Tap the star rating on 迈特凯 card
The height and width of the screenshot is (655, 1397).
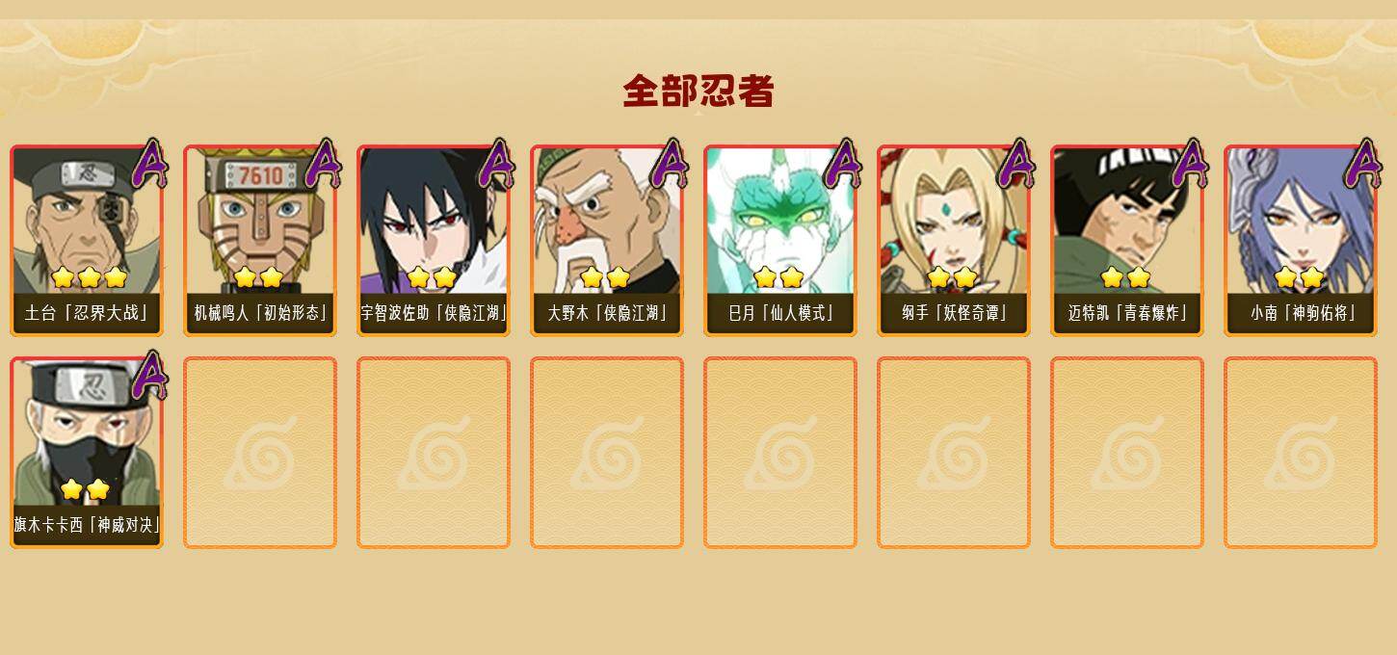coord(1125,277)
